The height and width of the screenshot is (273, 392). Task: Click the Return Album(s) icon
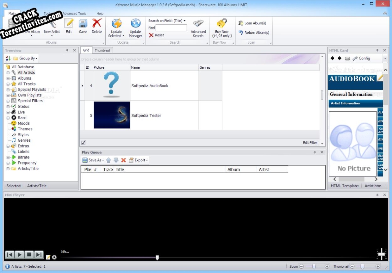click(240, 32)
